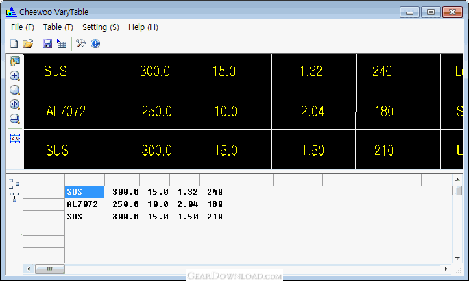This screenshot has height=281, width=469.
Task: Click 240 value in the grid
Action: pos(215,192)
